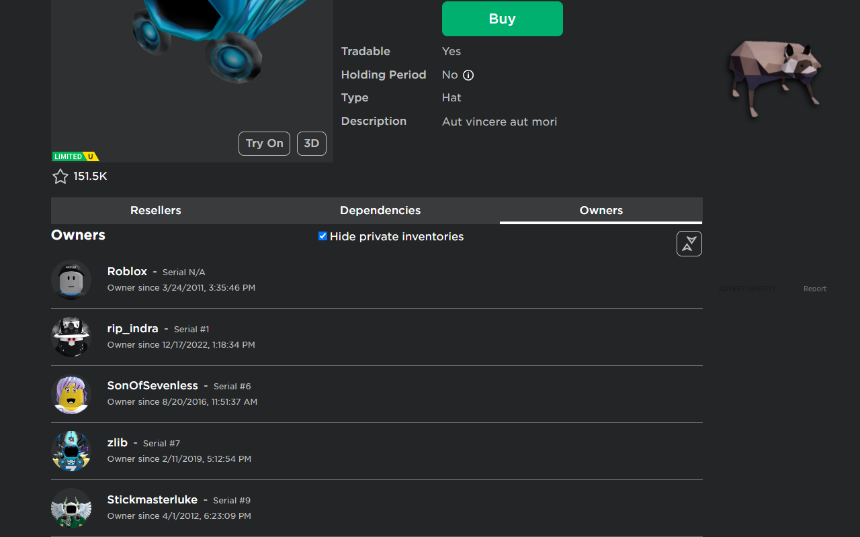This screenshot has height=537, width=860.
Task: Click the favorite star icon beside 151.5K
Action: point(60,177)
